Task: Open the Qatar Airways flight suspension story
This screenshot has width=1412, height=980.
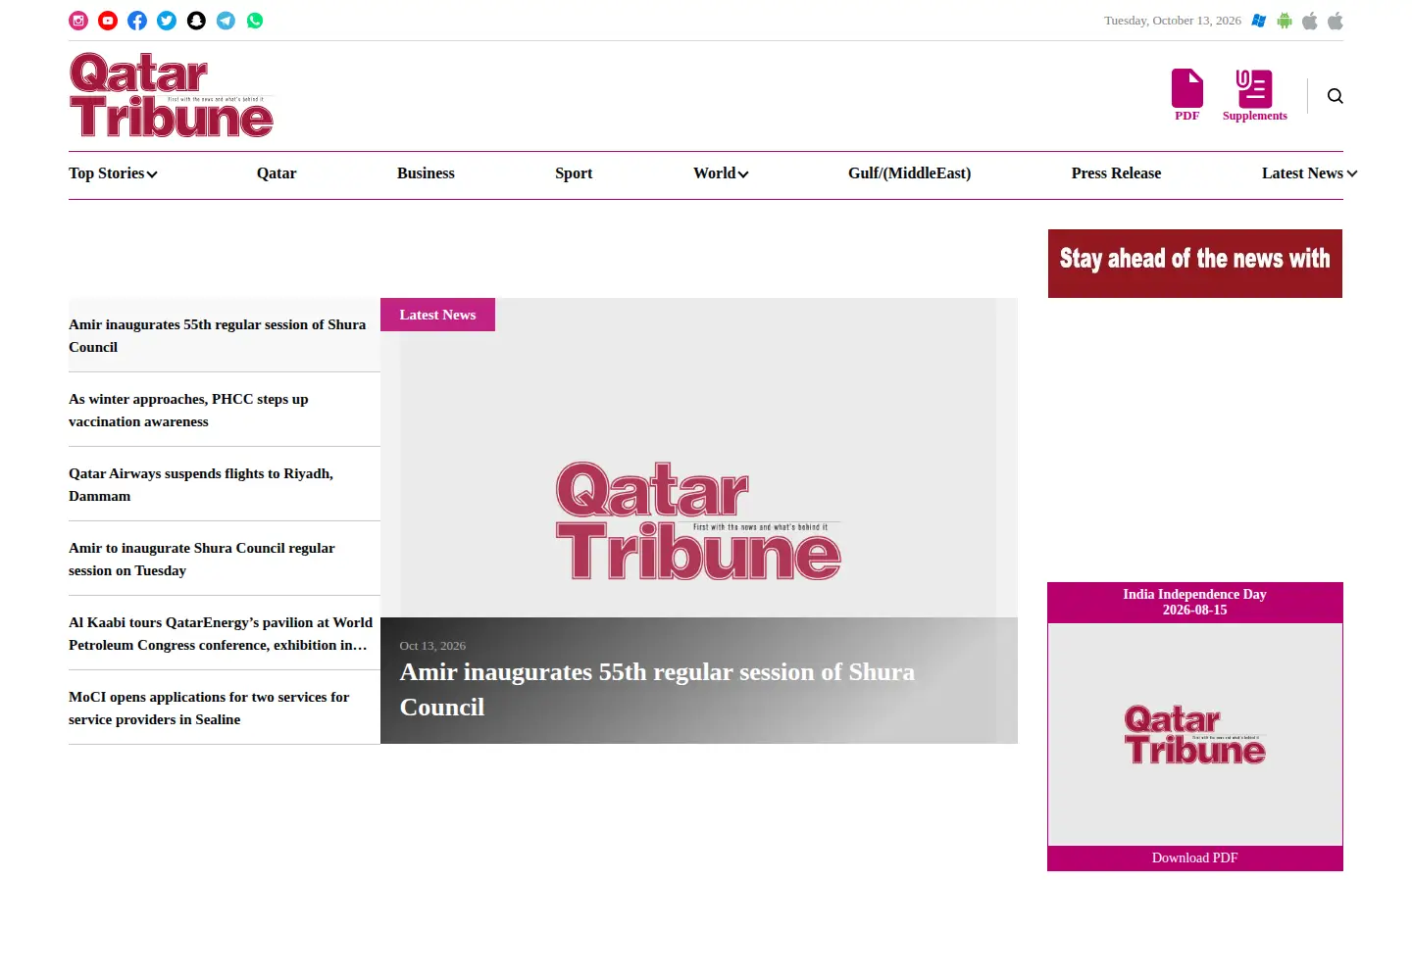Action: [x=201, y=485]
